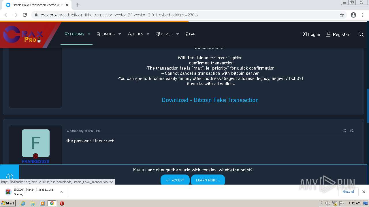
Task: Reload the page with refresh icon
Action: (x=25, y=15)
